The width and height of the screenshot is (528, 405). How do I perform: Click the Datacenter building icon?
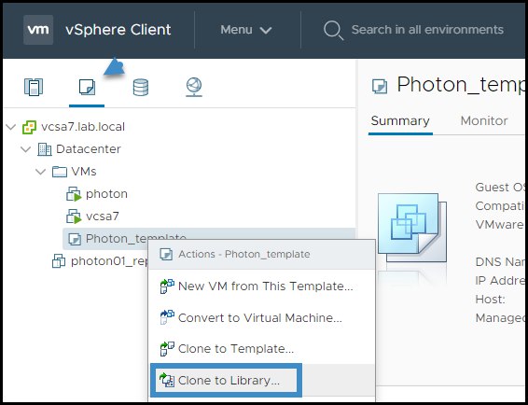tap(45, 149)
